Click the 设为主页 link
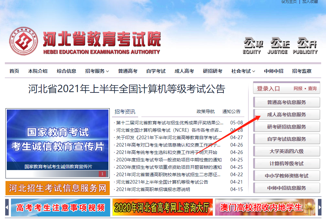The image size is (326, 220). pyautogui.click(x=288, y=3)
